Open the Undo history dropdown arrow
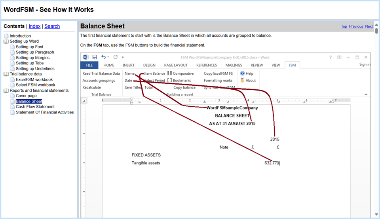 (x=108, y=57)
